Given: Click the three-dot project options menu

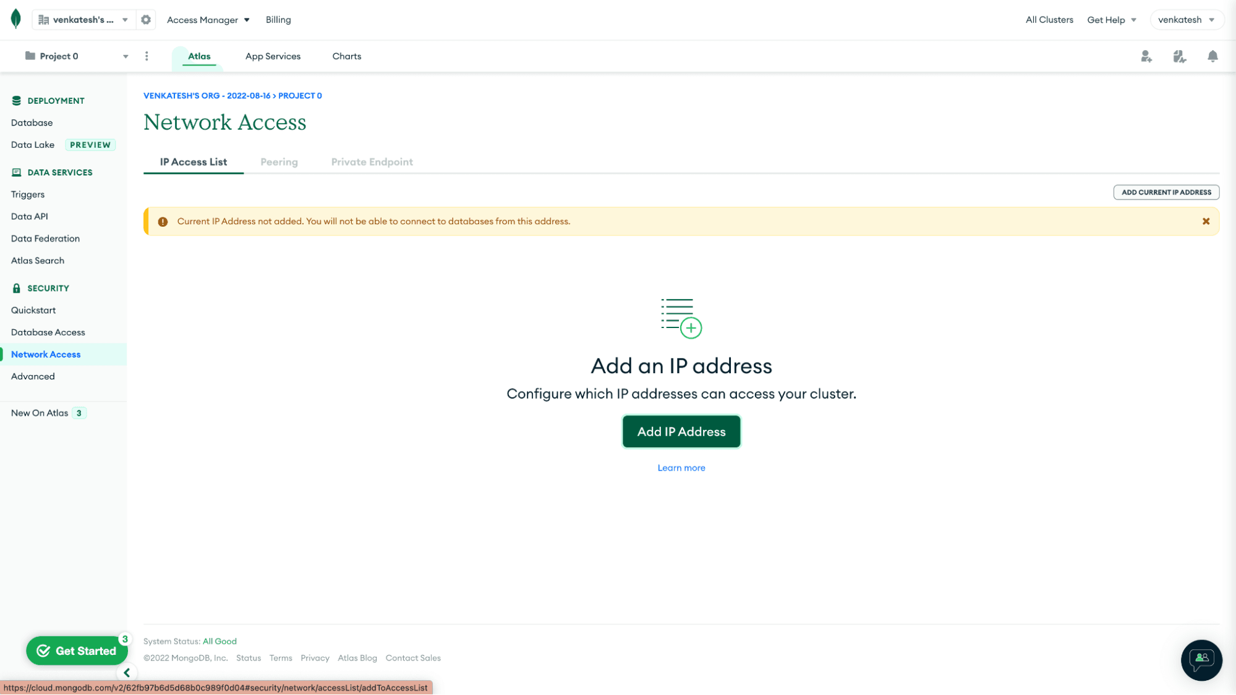Looking at the screenshot, I should click(x=146, y=56).
